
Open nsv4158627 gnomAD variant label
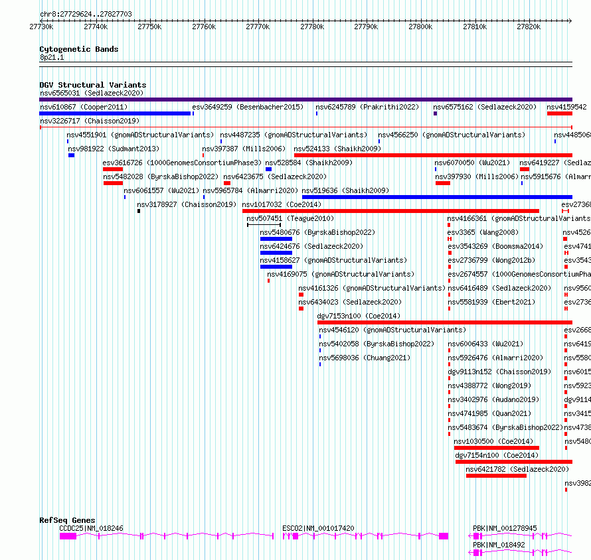click(333, 260)
